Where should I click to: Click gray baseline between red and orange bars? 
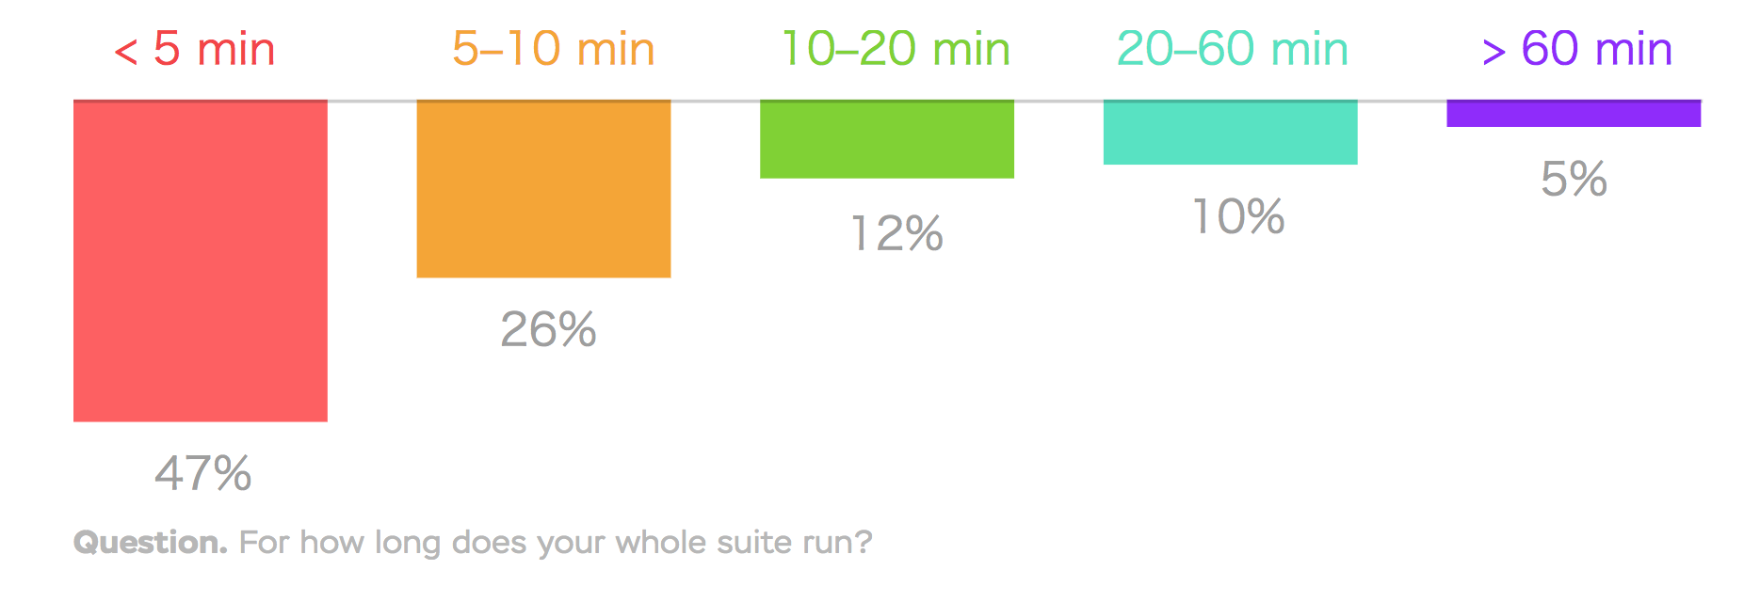[x=372, y=101]
